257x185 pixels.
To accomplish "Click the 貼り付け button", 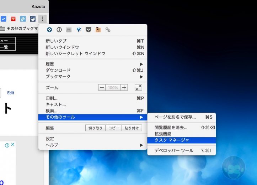I will pyautogui.click(x=132, y=128).
